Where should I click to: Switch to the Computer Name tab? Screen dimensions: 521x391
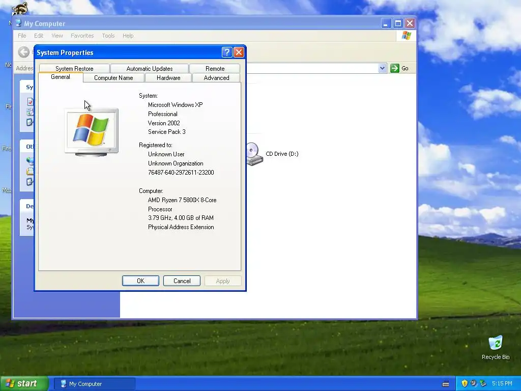[x=113, y=78]
